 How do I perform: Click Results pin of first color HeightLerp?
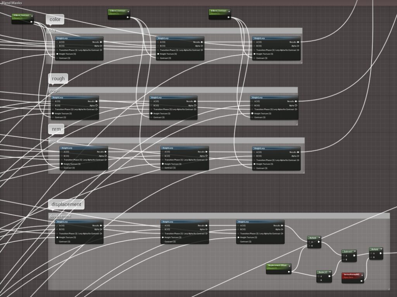(101, 42)
